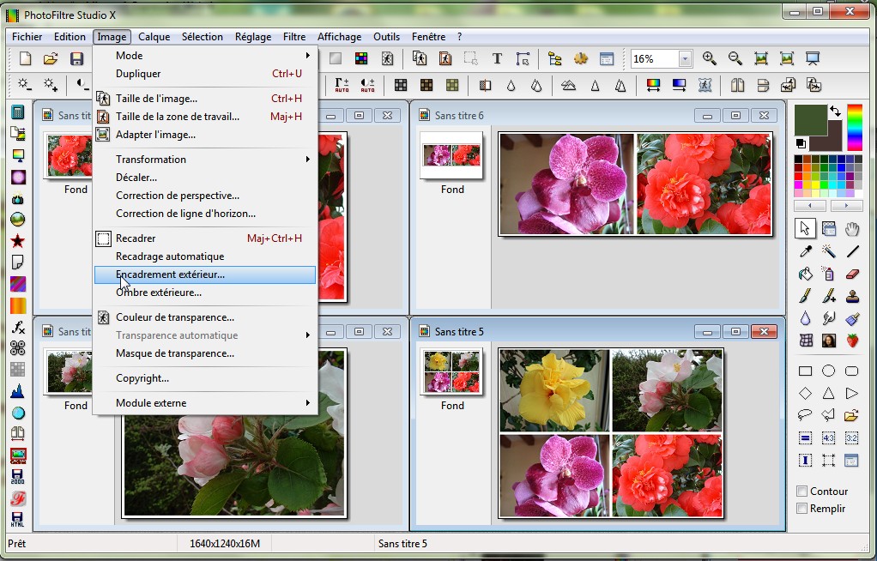This screenshot has width=877, height=561.
Task: Open Taille de l'image... menu entry
Action: point(205,99)
